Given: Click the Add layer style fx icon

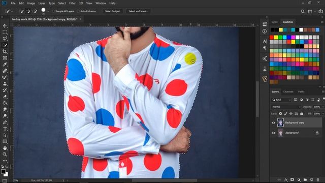Looking at the screenshot, I should click(286, 179).
